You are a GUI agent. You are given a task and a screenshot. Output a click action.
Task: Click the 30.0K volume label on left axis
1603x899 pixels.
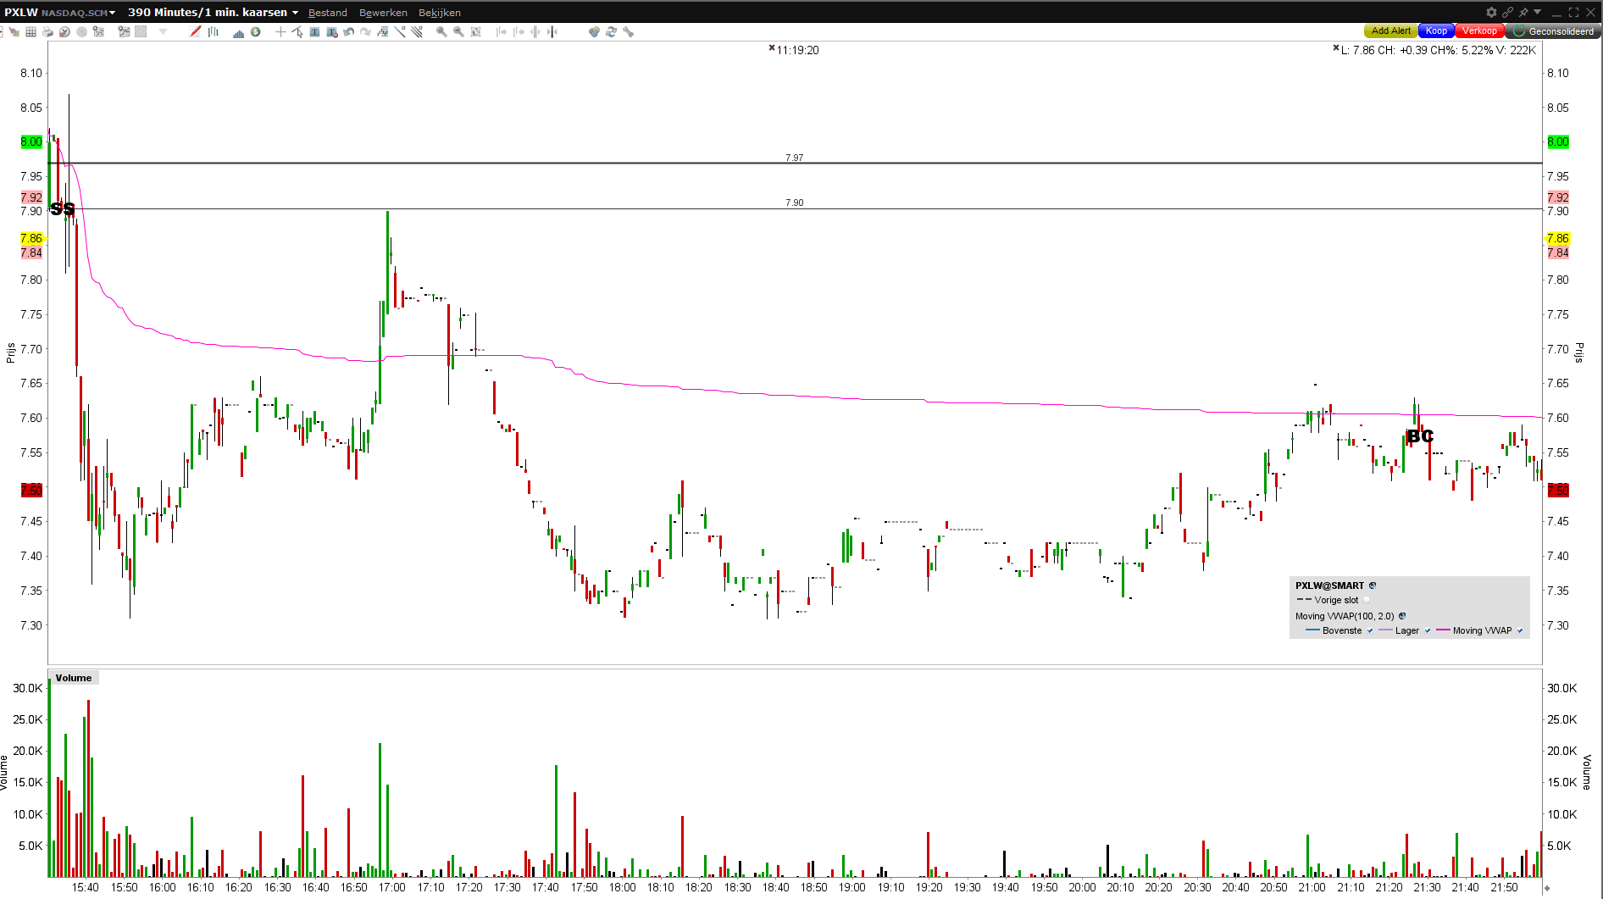pyautogui.click(x=27, y=688)
